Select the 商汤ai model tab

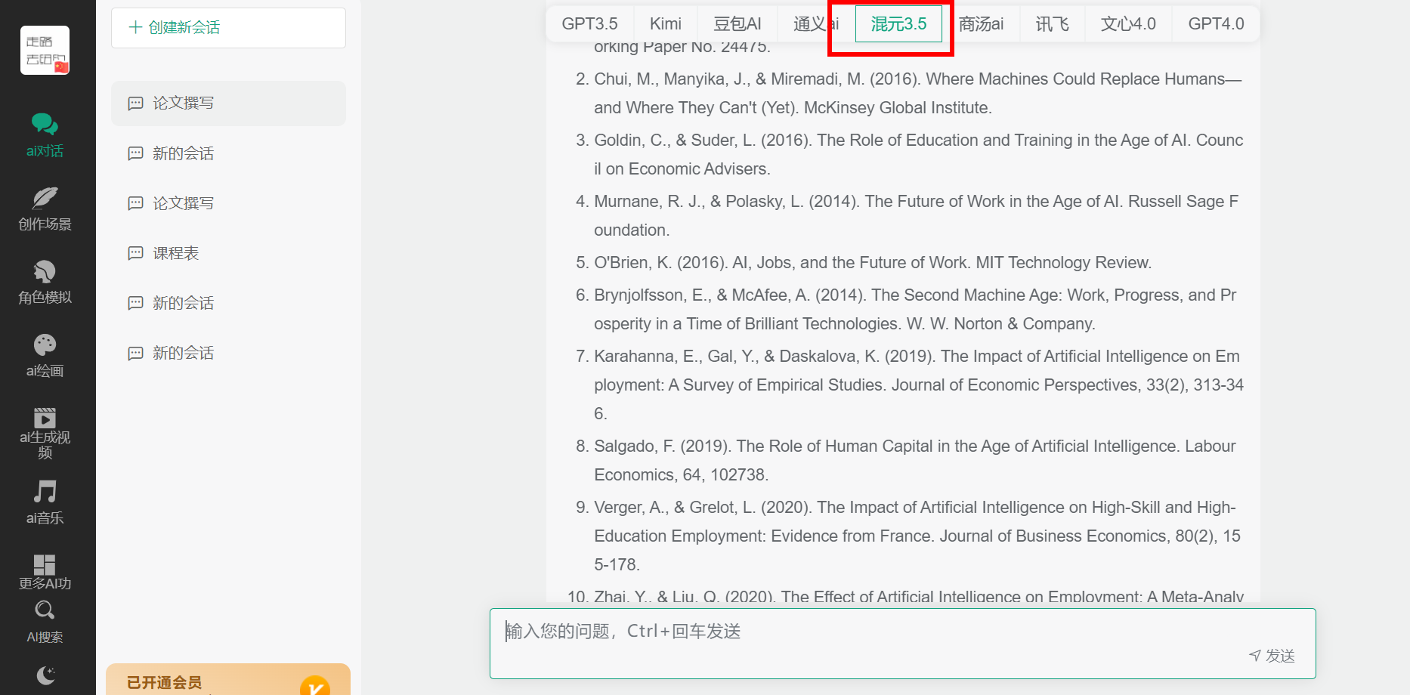click(x=981, y=24)
